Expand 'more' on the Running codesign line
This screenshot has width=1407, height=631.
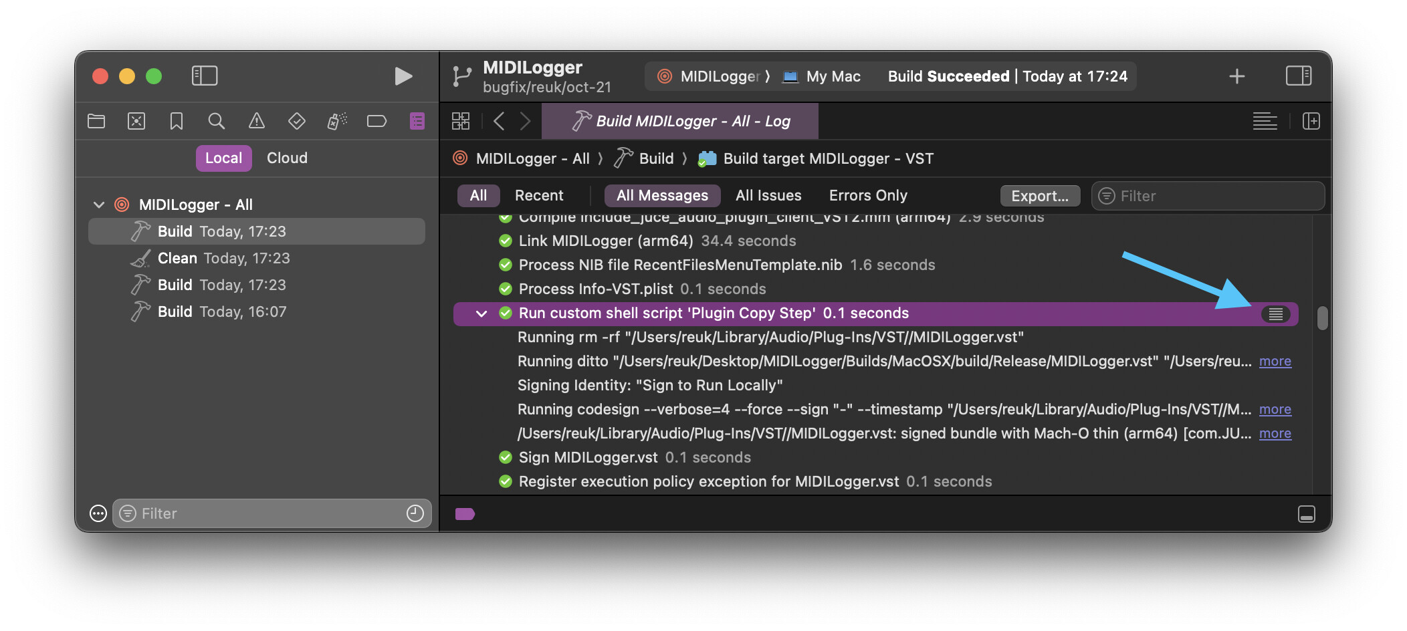(1275, 410)
